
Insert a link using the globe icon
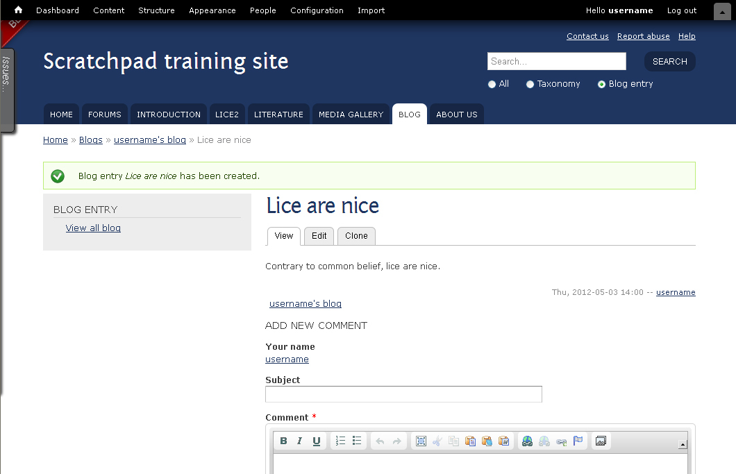click(x=527, y=441)
